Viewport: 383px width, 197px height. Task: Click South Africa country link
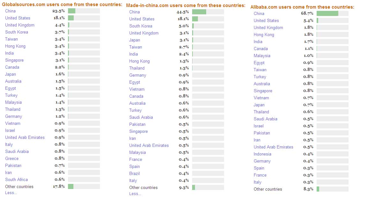pos(16,179)
